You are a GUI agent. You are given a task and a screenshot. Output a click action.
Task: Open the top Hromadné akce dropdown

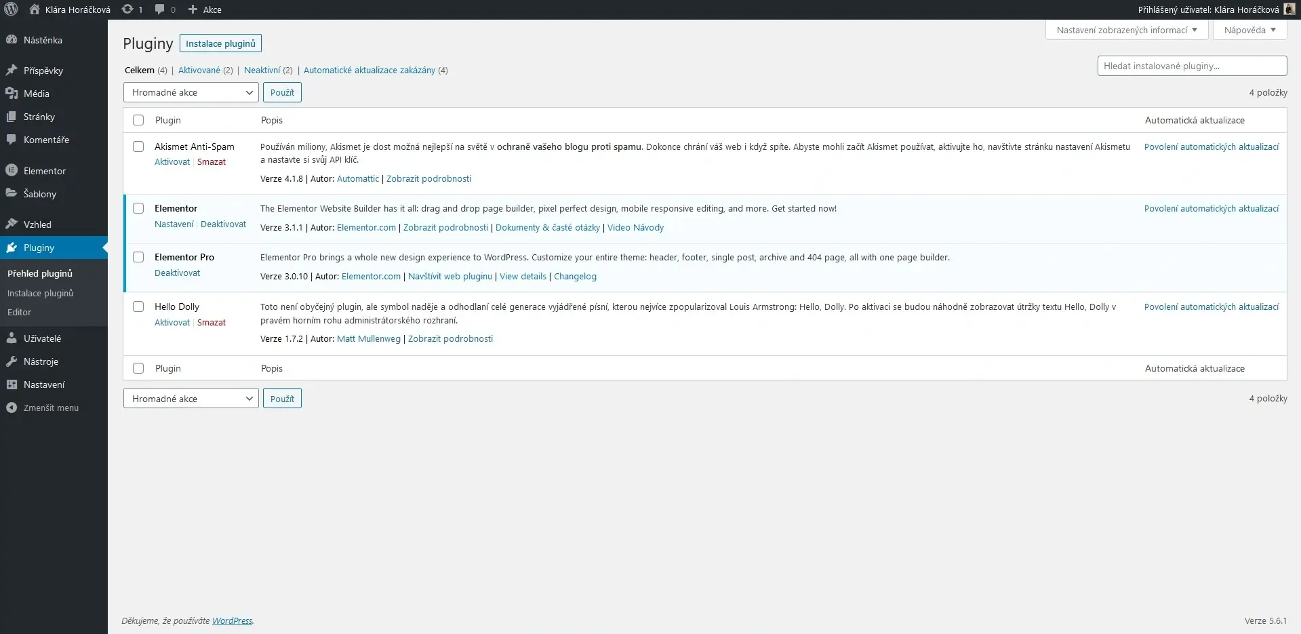click(191, 92)
